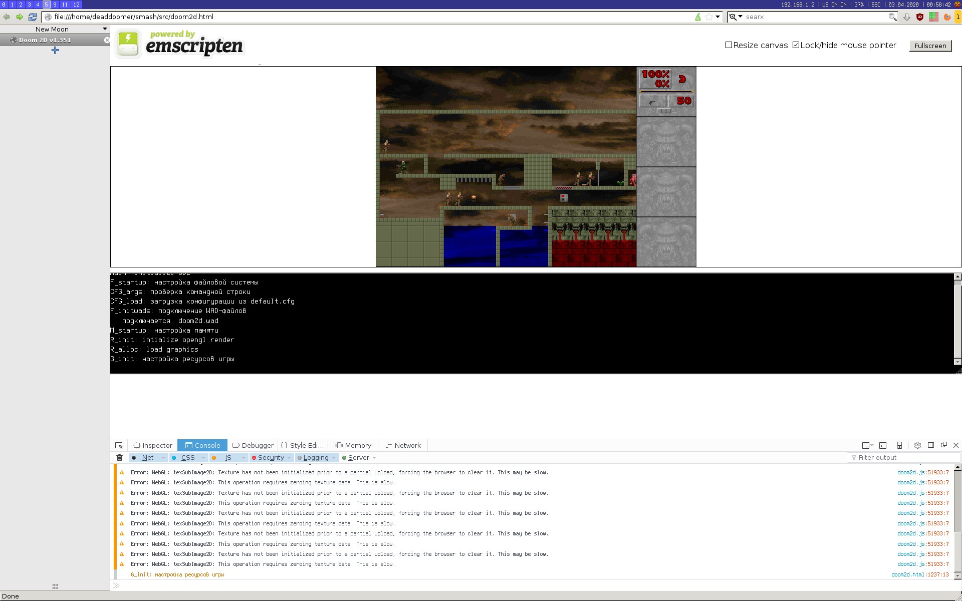This screenshot has height=601, width=962.
Task: Open the Security filter dropdown arrow
Action: pyautogui.click(x=289, y=458)
